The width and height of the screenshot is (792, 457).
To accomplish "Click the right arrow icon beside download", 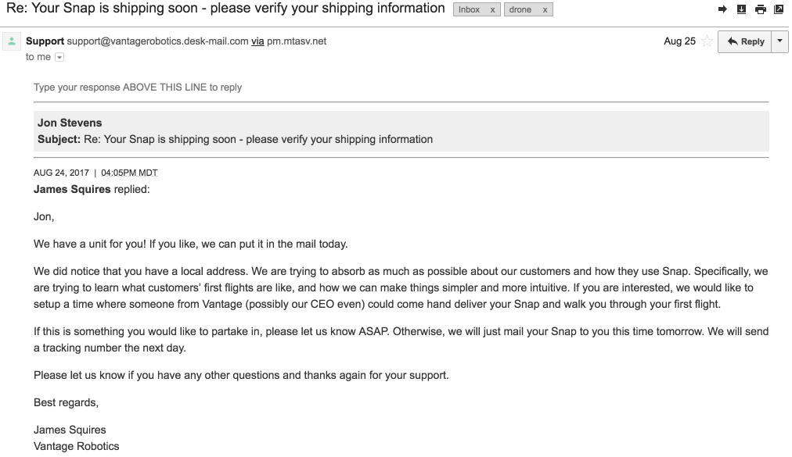I will pos(722,9).
